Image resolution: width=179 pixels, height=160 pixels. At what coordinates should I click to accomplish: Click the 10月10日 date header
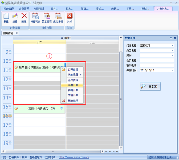click(66, 38)
